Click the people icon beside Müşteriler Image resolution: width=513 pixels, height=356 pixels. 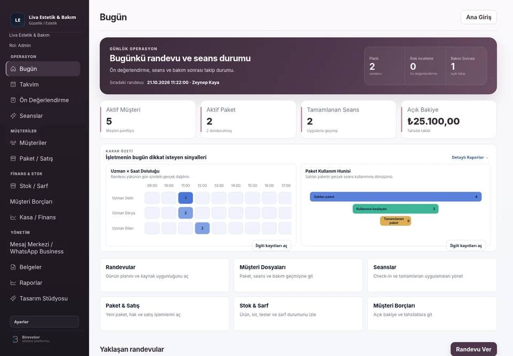point(13,143)
